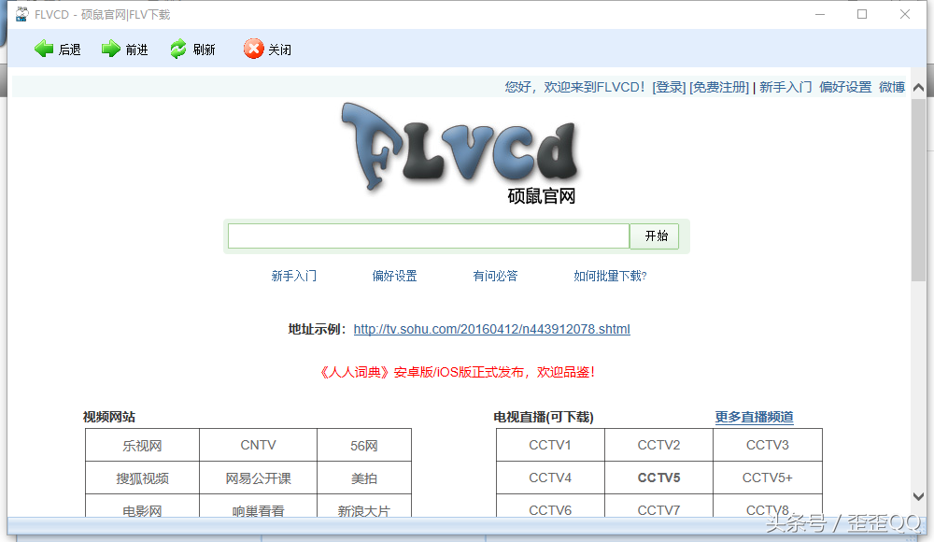Screen dimensions: 934x542
Task: Open the 微博 link
Action: 892,87
